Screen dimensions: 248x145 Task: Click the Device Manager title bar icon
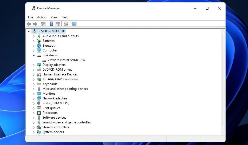pyautogui.click(x=33, y=8)
